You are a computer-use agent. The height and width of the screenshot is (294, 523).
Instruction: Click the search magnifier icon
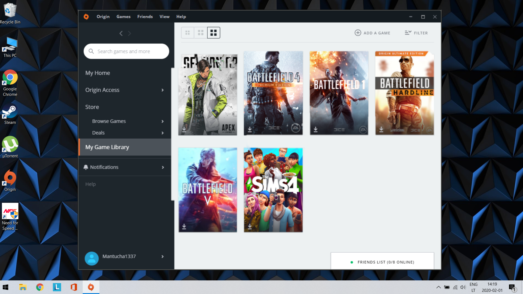(x=91, y=51)
